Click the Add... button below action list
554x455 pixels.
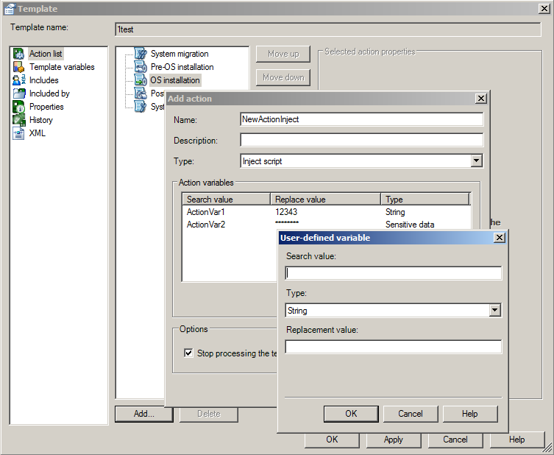[143, 414]
